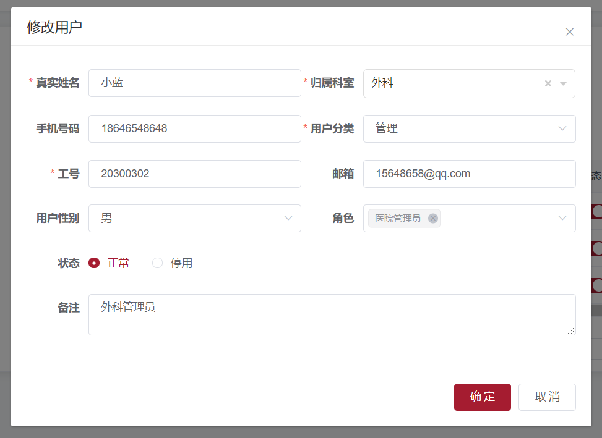This screenshot has height=438, width=602.
Task: Expand the 用户分类 dropdown
Action: (x=562, y=128)
